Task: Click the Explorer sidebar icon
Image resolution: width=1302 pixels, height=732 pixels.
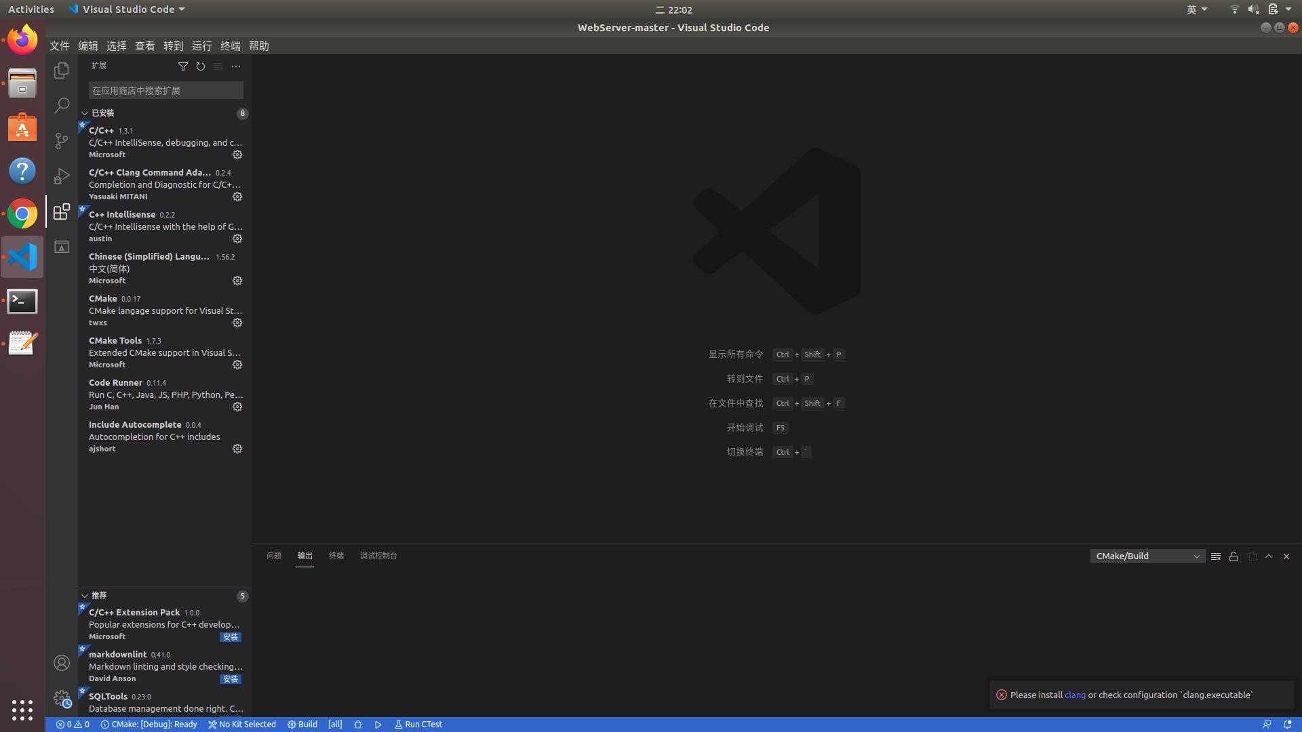Action: [61, 70]
